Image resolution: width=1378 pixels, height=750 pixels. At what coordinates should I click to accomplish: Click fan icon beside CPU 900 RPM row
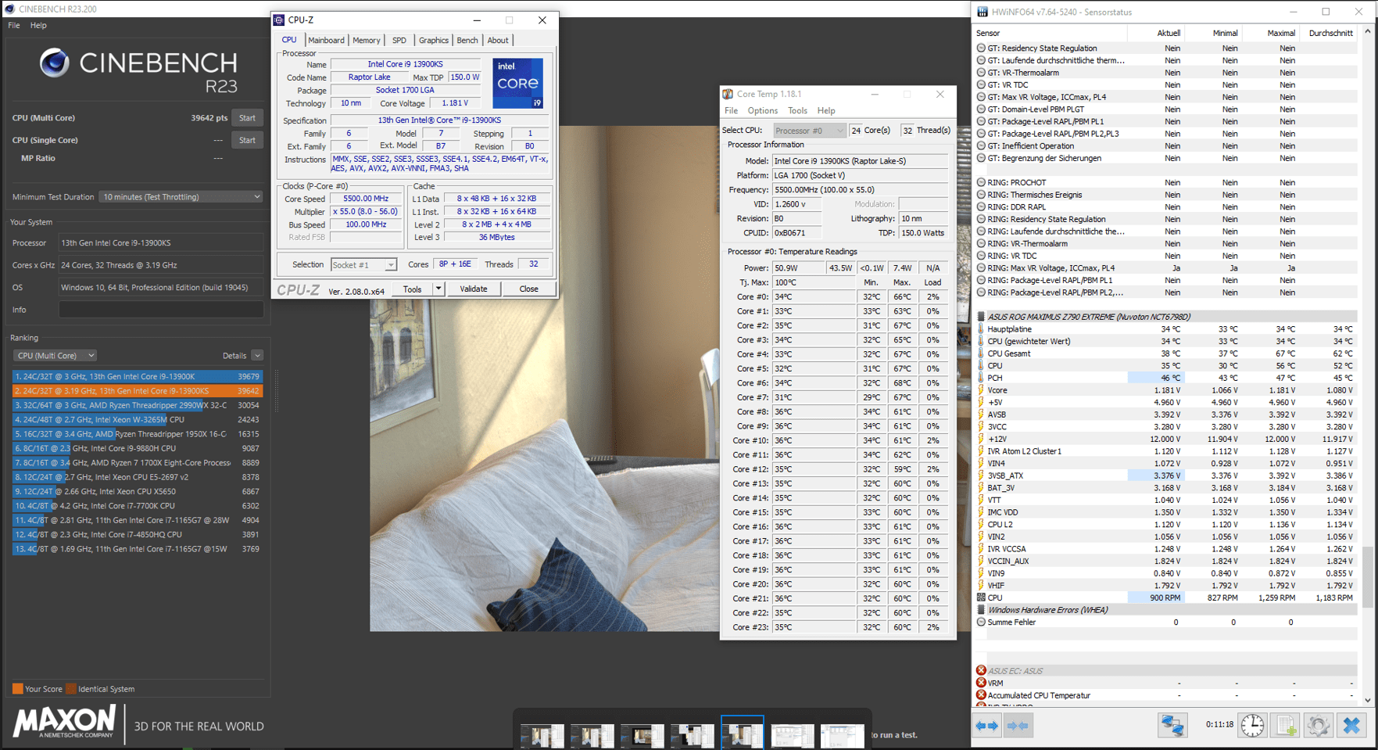pos(981,597)
